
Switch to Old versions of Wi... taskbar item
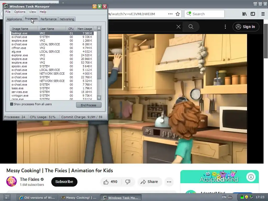pos(37,198)
